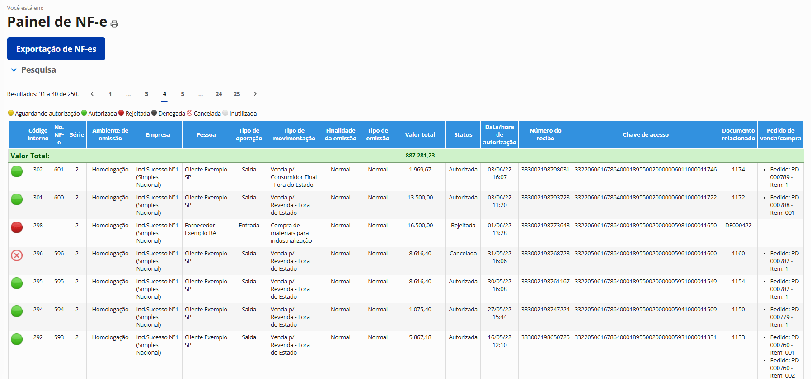The width and height of the screenshot is (811, 379).
Task: Open page 5 of results
Action: (183, 94)
